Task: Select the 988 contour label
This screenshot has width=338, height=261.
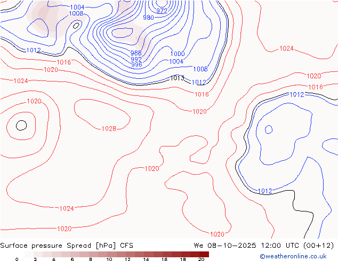Action: coord(136,53)
